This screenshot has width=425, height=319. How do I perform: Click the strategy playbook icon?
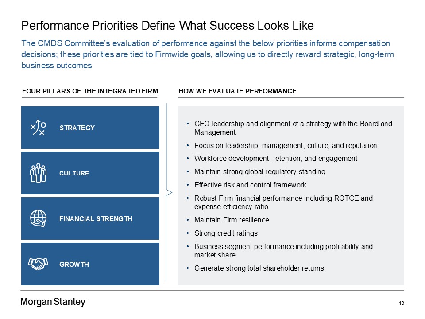[x=38, y=128]
